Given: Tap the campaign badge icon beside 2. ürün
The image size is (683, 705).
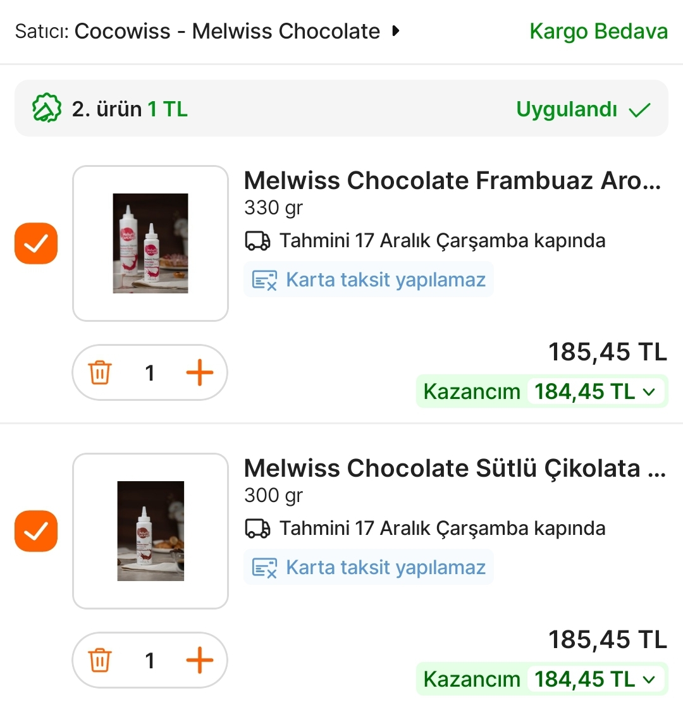Looking at the screenshot, I should pos(47,109).
